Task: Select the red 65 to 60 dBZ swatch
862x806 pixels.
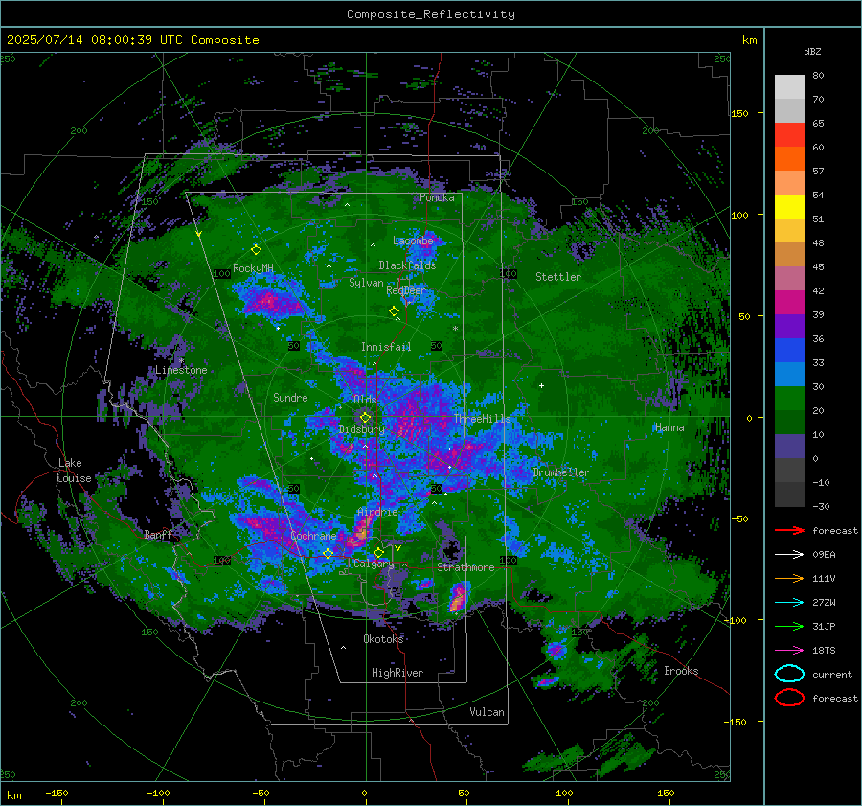Action: (789, 135)
